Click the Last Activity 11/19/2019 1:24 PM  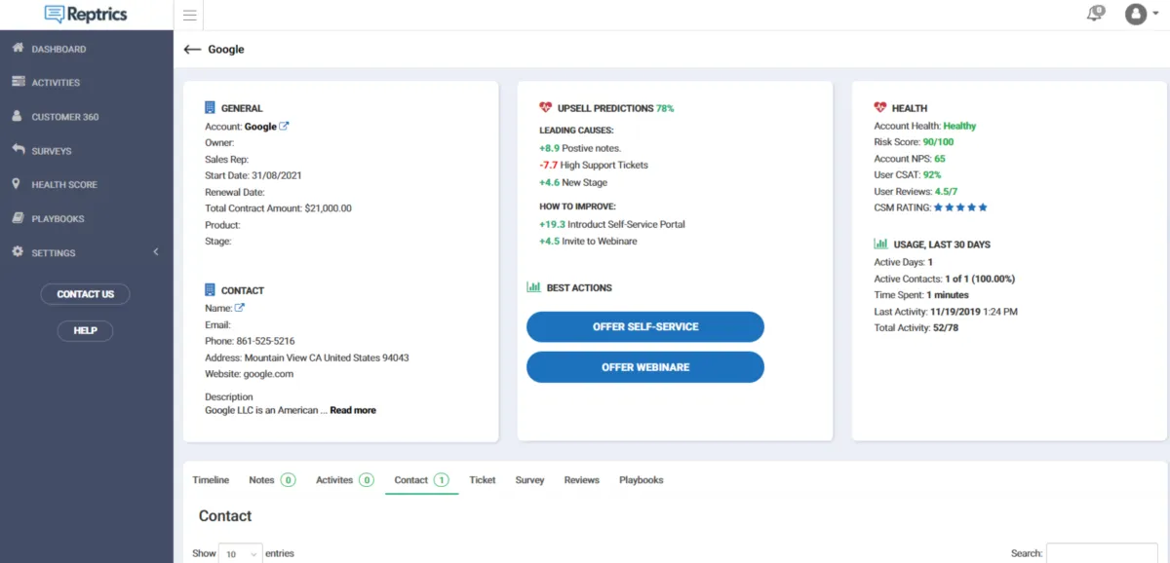(x=946, y=312)
